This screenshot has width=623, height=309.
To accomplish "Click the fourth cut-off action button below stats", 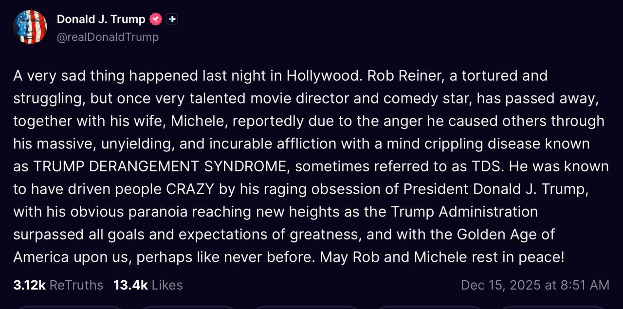I will click(x=428, y=307).
